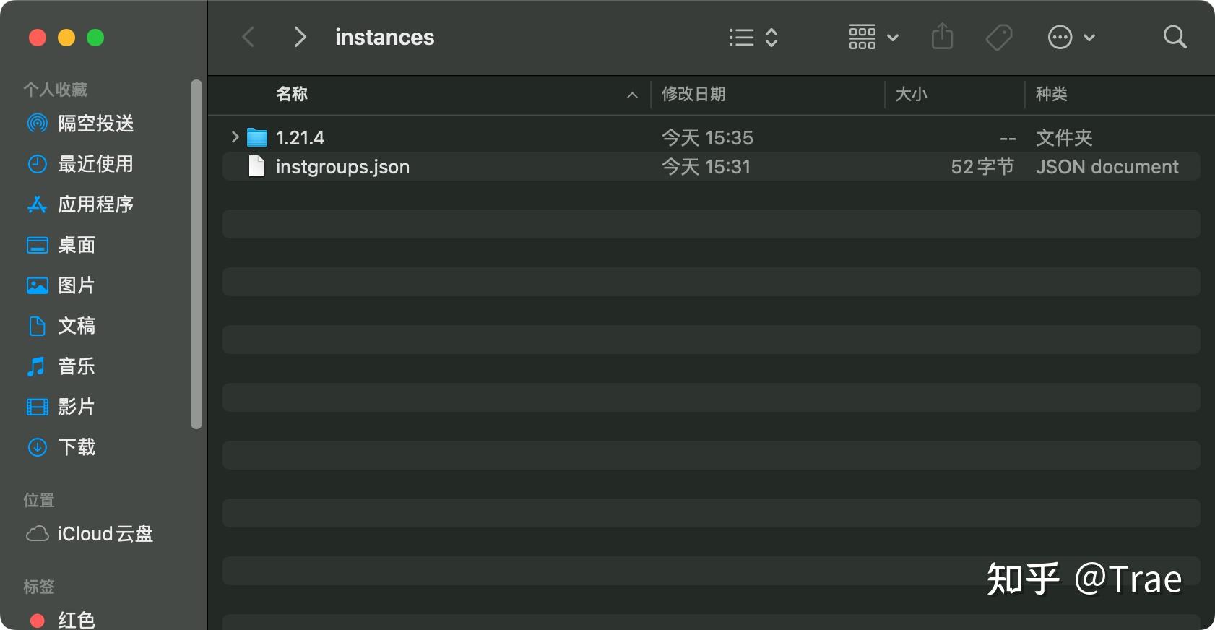Open the more actions ellipsis menu

1071,37
